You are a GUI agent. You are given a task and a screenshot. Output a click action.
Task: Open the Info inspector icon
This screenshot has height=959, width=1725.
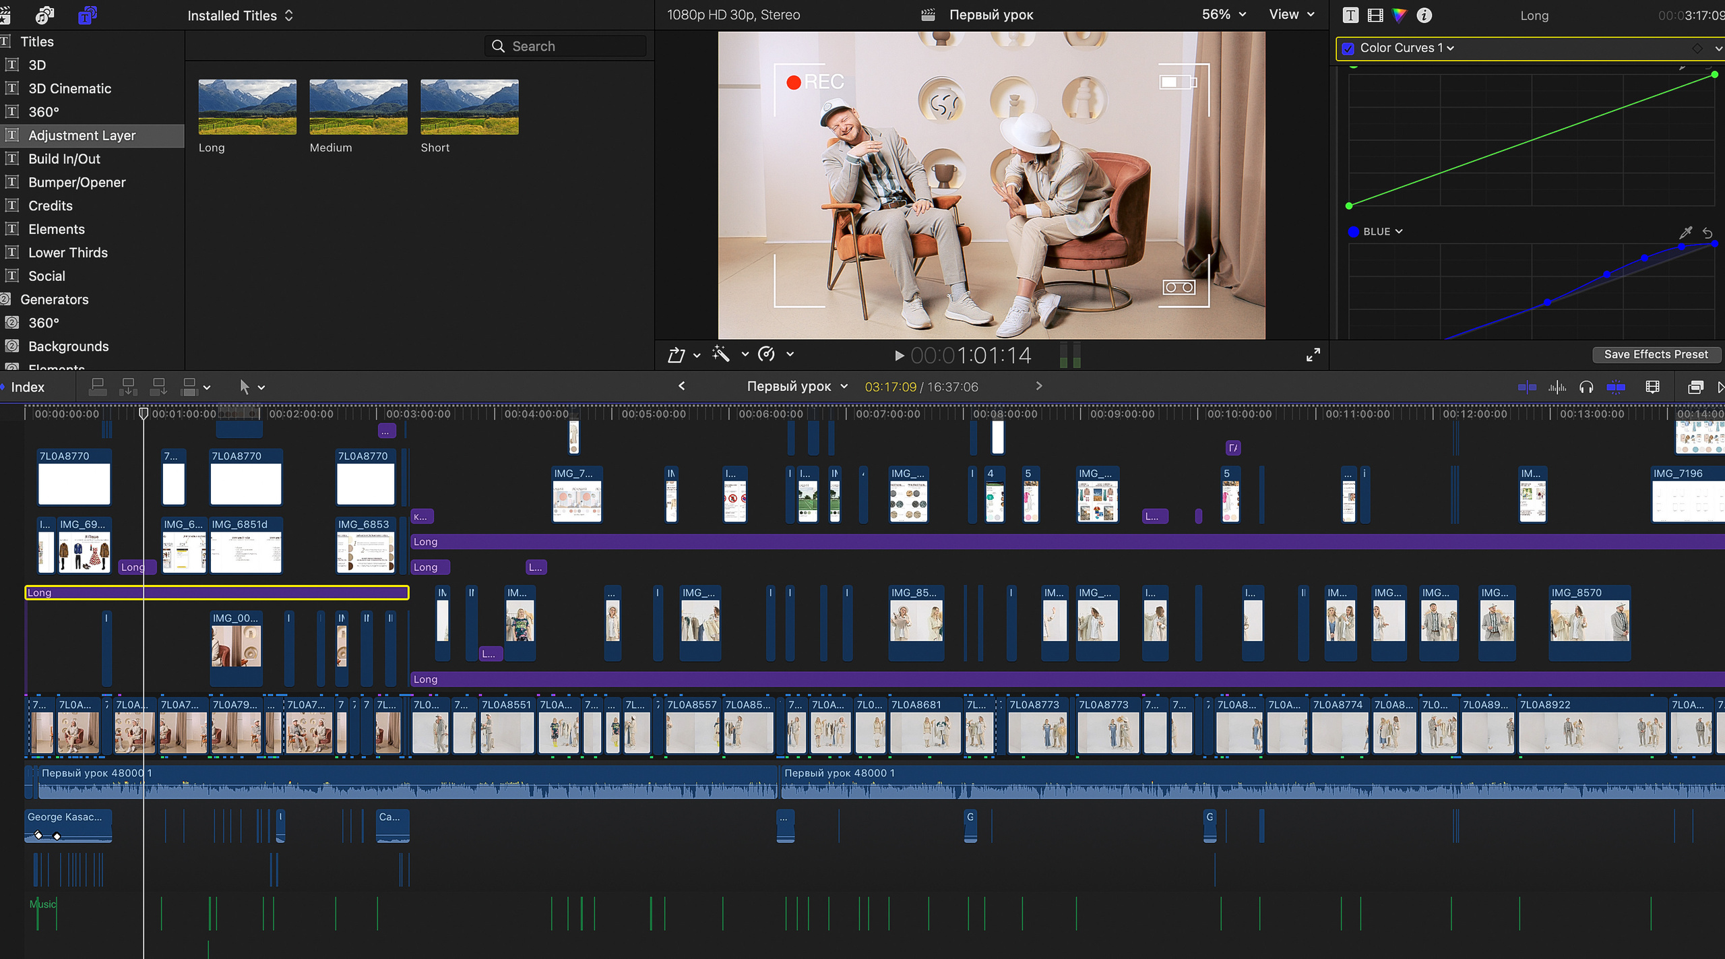pos(1424,15)
